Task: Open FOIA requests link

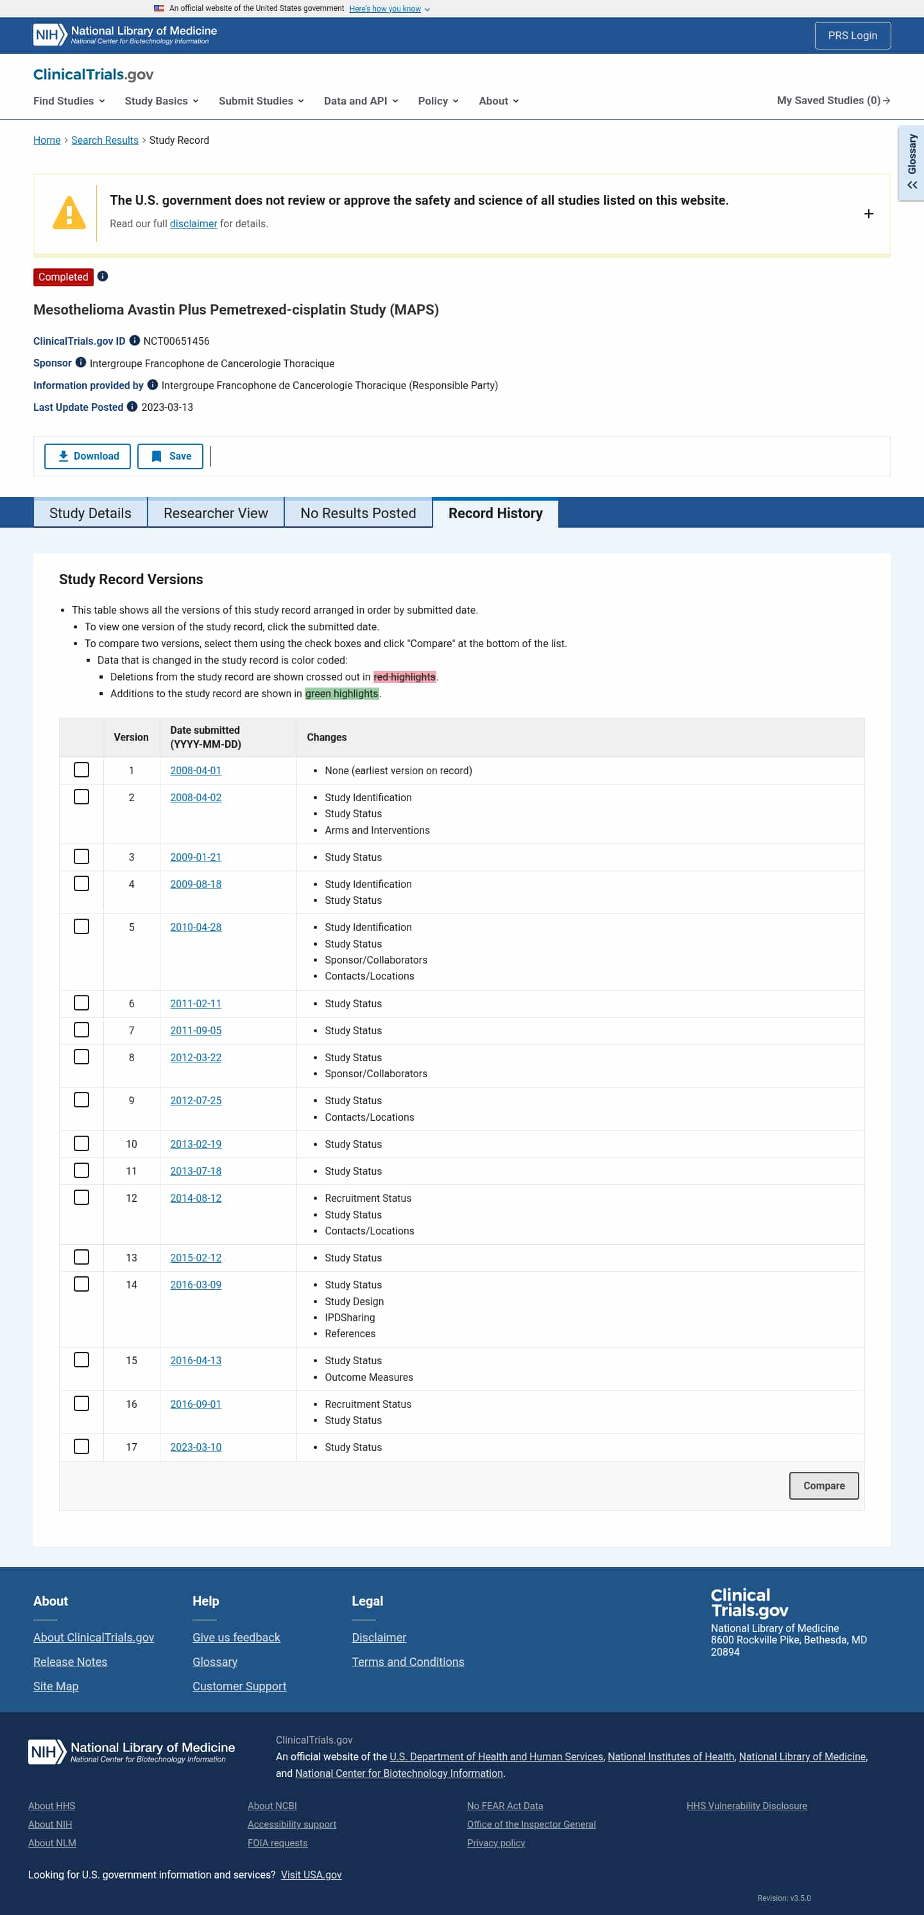Action: pos(278,1843)
